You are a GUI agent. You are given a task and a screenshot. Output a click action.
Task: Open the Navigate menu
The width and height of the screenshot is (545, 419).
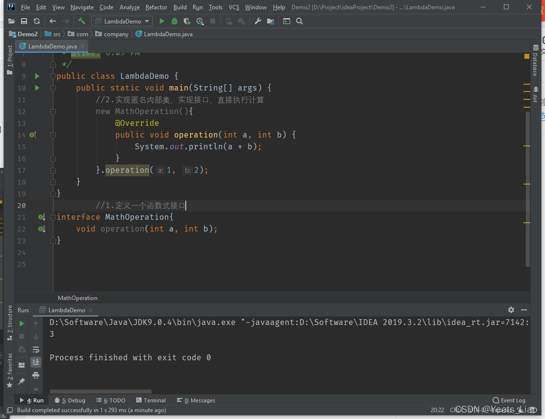(x=82, y=7)
